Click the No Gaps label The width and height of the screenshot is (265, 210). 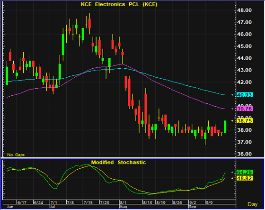16,155
